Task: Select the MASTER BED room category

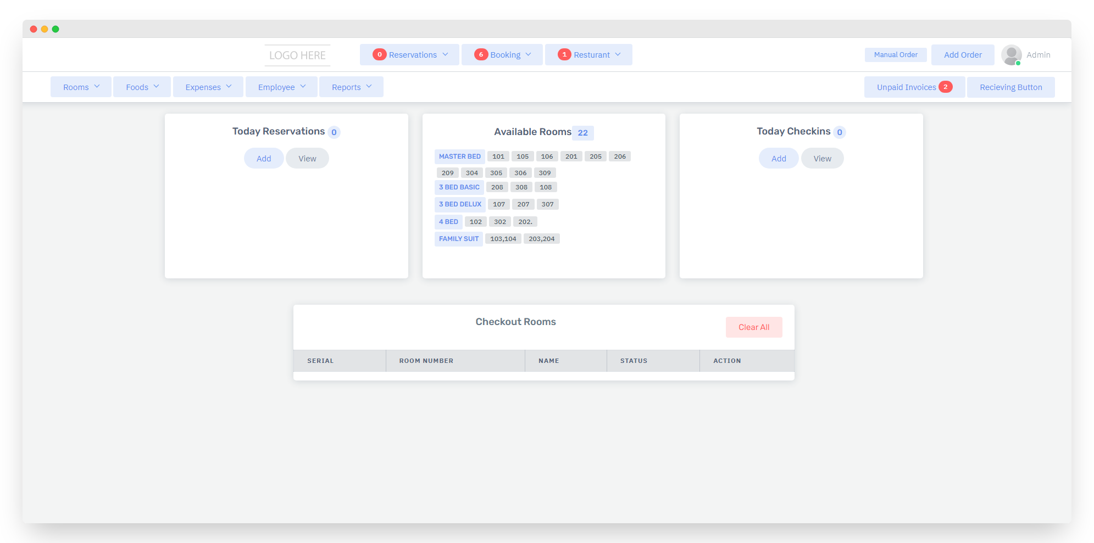Action: pos(459,156)
